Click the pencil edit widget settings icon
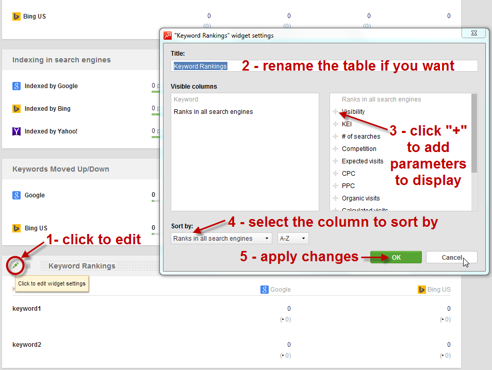Viewport: 492px width, 370px height. [15, 266]
